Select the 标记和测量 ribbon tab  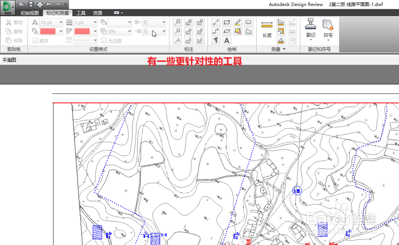coord(57,13)
